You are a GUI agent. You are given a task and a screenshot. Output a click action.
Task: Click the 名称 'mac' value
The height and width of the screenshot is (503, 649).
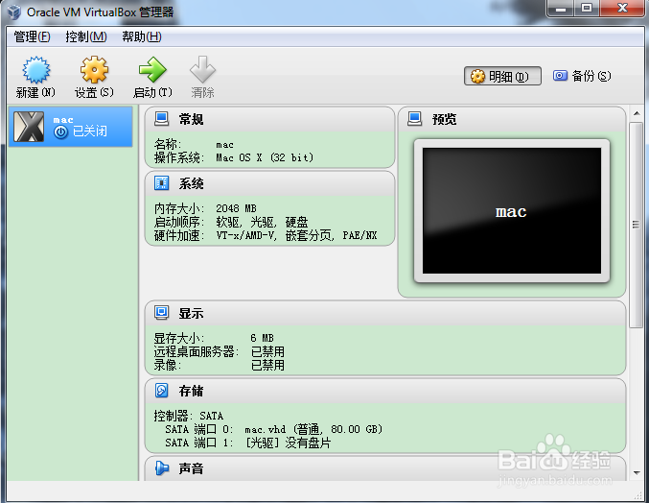tap(224, 145)
